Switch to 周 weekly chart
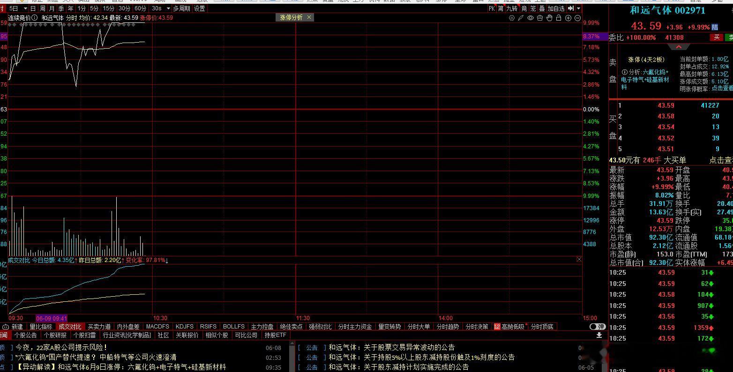 [x=43, y=8]
